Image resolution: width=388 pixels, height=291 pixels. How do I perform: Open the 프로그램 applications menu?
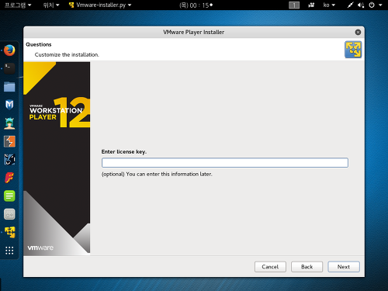coord(18,5)
